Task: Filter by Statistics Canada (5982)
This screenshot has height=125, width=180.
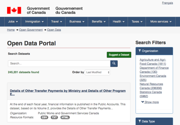Action: coord(151,94)
